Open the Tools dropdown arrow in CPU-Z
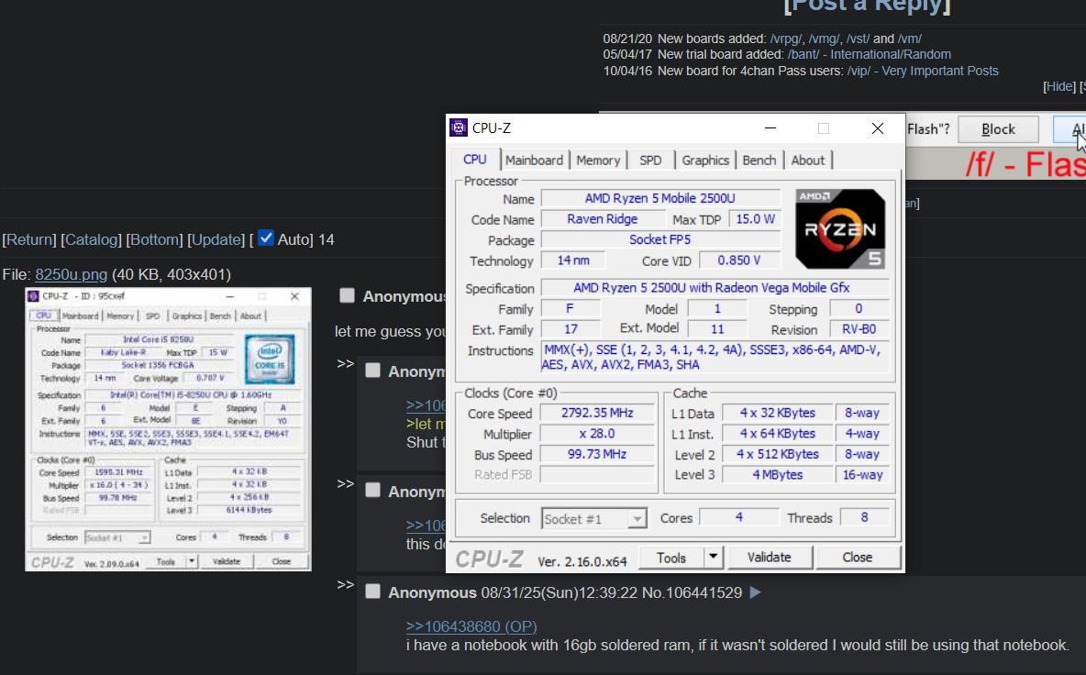The height and width of the screenshot is (675, 1086). click(x=713, y=558)
